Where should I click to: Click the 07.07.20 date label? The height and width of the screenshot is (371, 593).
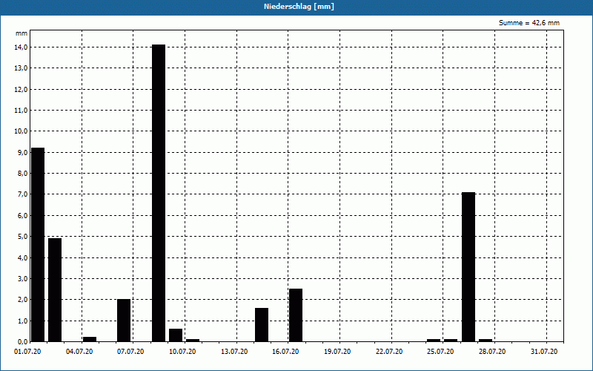130,352
